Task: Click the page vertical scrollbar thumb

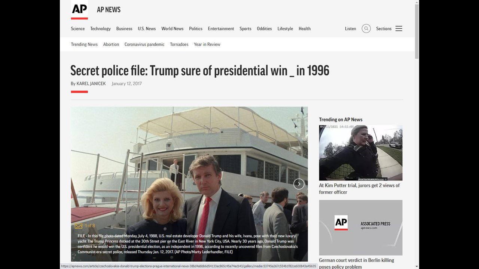Action: click(x=417, y=31)
